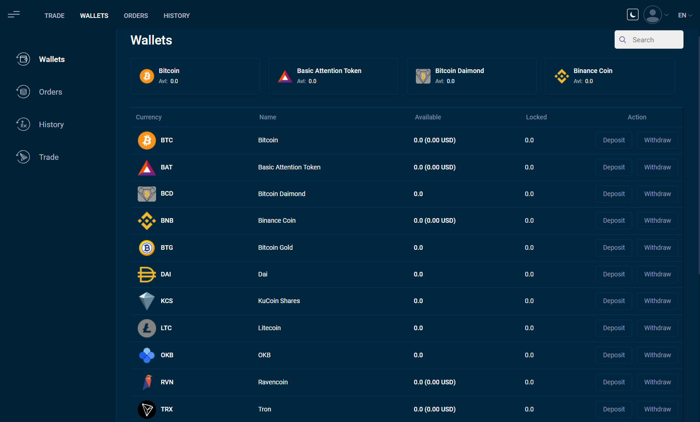The width and height of the screenshot is (700, 422).
Task: Deposit into the RVN wallet
Action: [614, 382]
